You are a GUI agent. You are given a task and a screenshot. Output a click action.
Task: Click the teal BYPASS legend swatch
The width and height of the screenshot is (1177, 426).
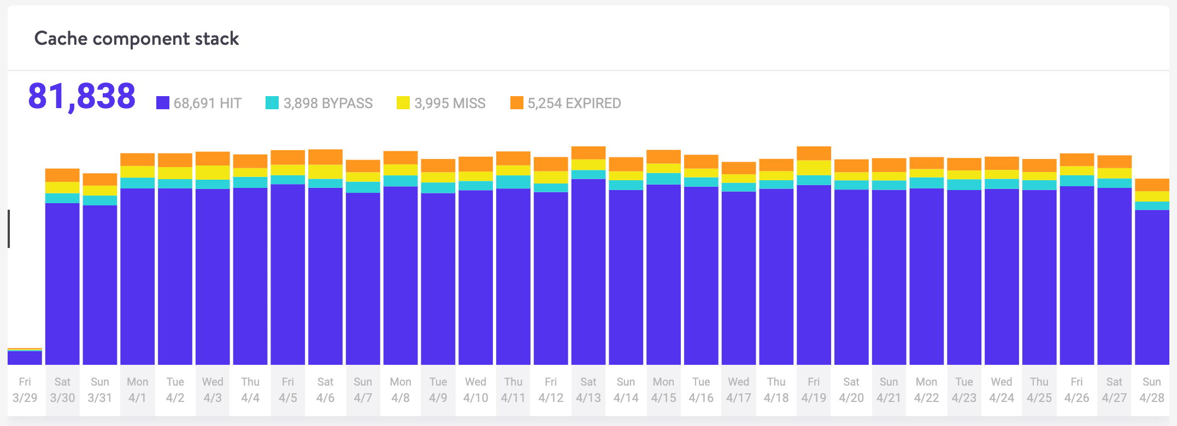coord(272,103)
